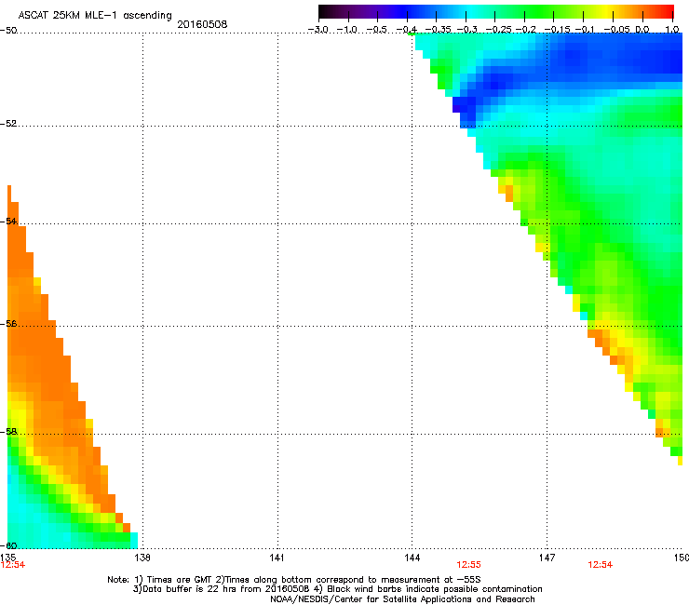
Task: Select the '-60' latitude axis label
Action: tap(8, 545)
